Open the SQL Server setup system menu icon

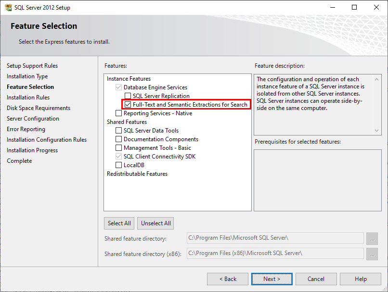pos(9,7)
